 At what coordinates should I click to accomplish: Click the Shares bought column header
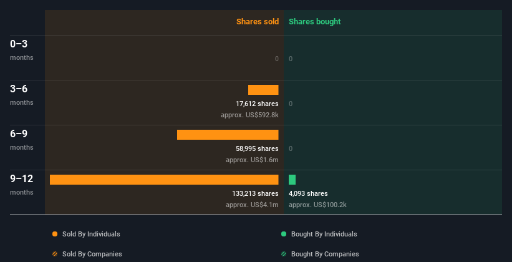[315, 22]
